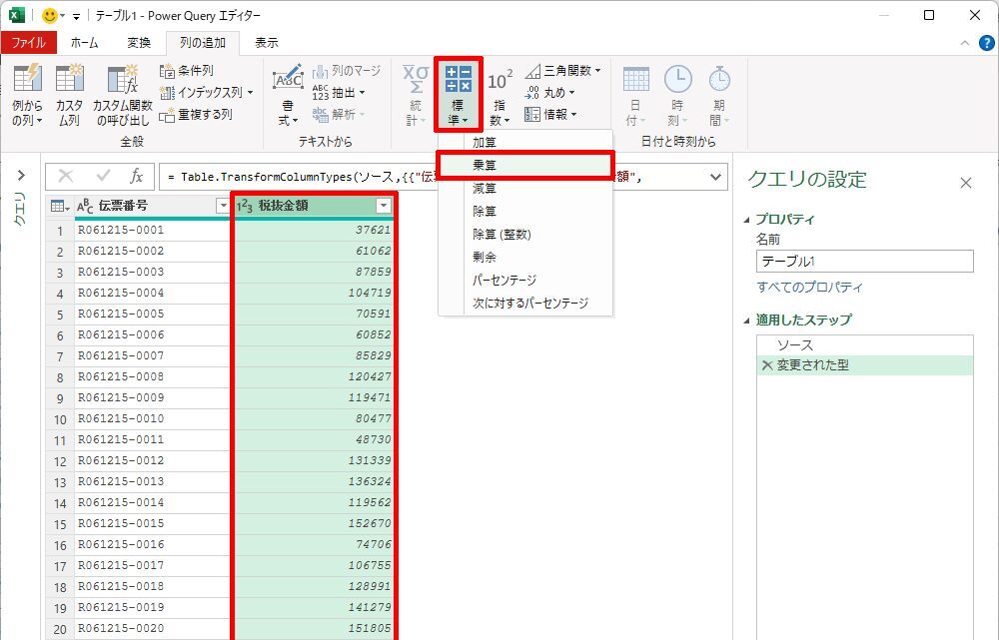This screenshot has width=999, height=640.
Task: Choose 除算 (整数) in the menu
Action: click(x=501, y=234)
